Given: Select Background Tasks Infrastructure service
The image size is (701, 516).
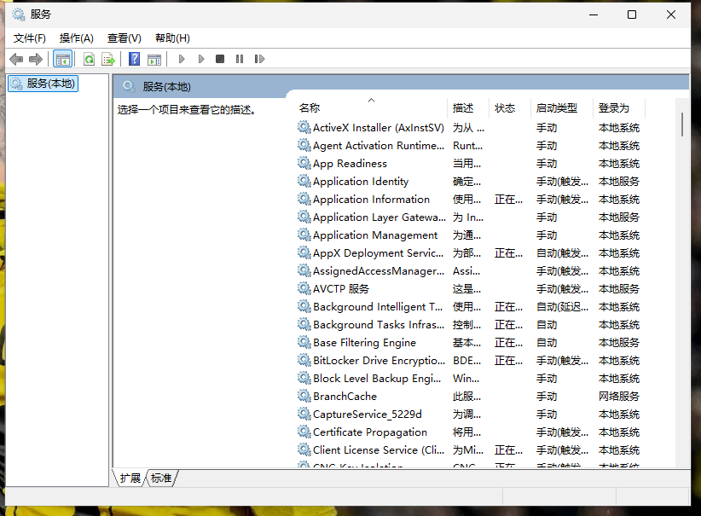Looking at the screenshot, I should 379,325.
